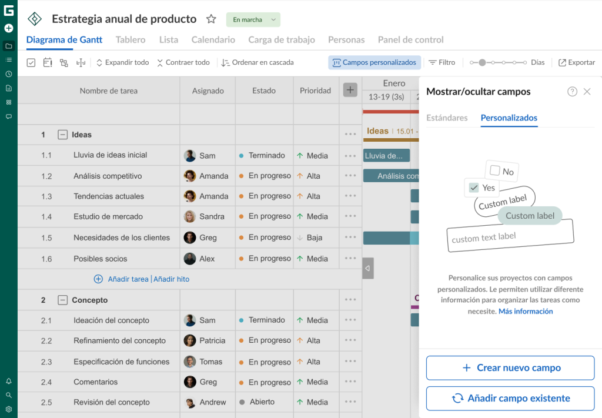Open the En marcha status dropdown
Image resolution: width=602 pixels, height=418 pixels.
point(253,19)
